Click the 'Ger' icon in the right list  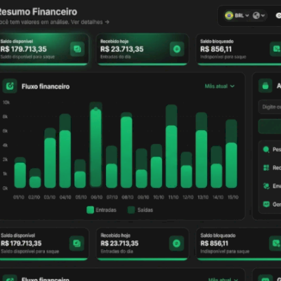(266, 204)
